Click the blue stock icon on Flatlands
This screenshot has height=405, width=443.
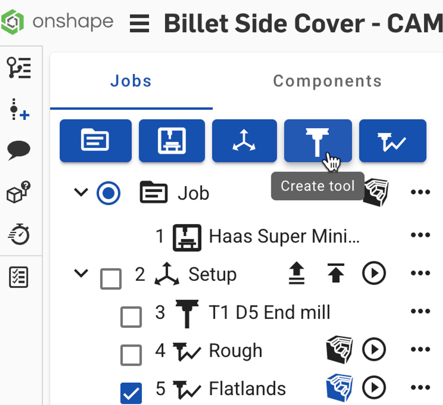point(339,388)
